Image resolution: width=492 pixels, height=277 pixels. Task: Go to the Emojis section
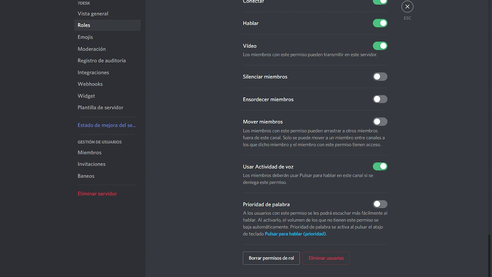[x=85, y=37]
